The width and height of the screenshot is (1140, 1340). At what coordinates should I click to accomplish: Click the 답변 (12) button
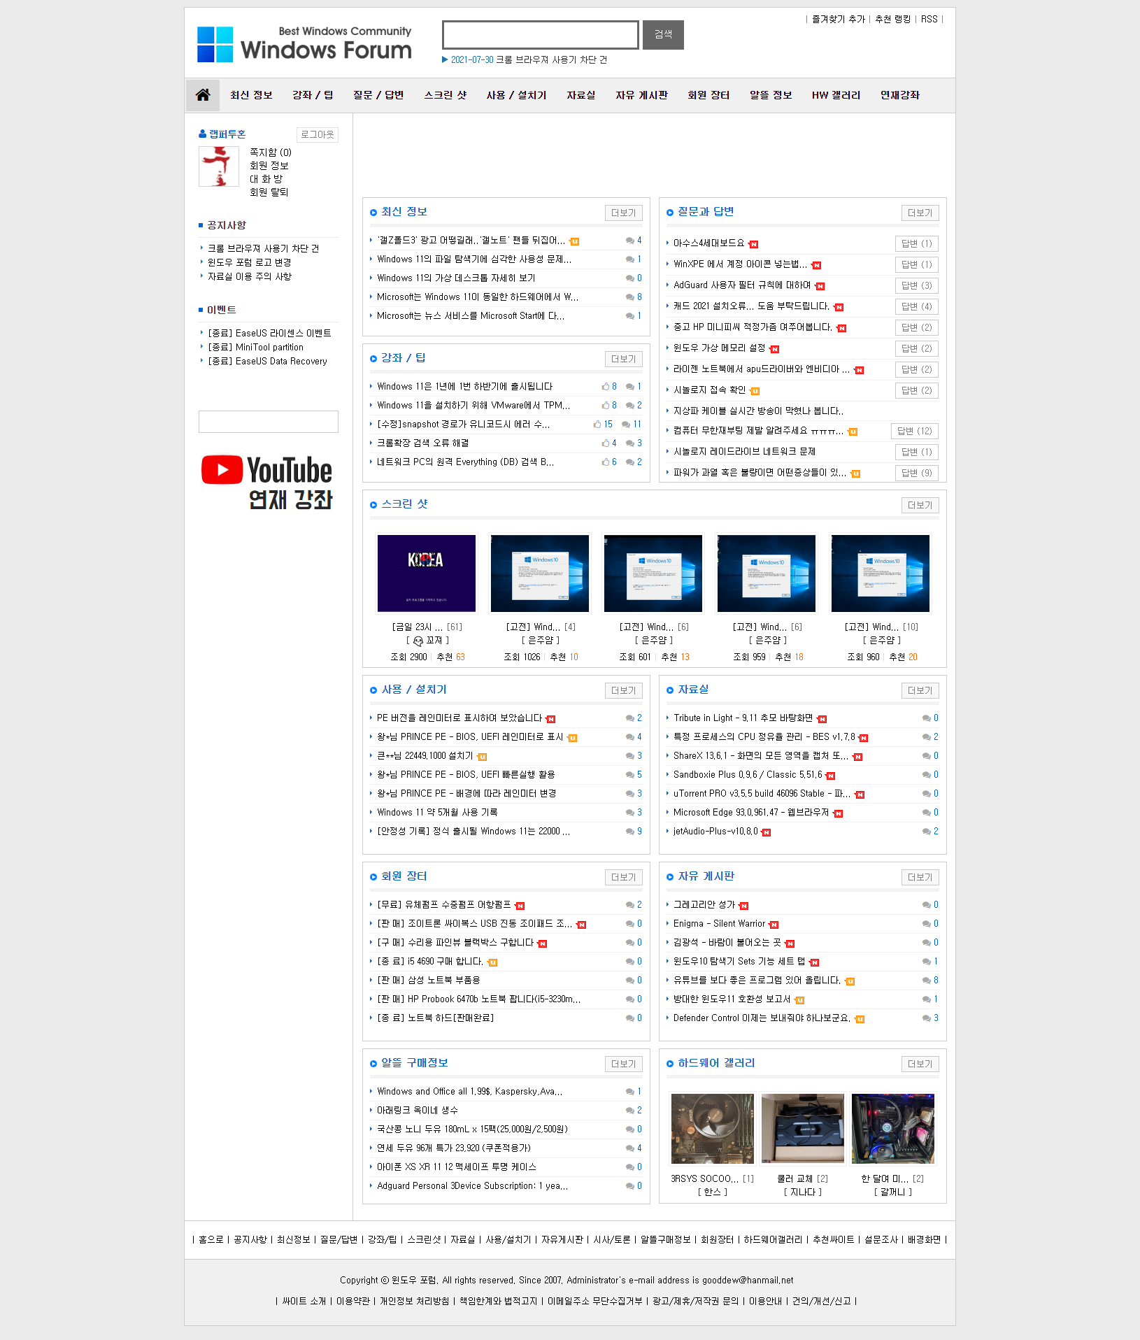pyautogui.click(x=915, y=431)
